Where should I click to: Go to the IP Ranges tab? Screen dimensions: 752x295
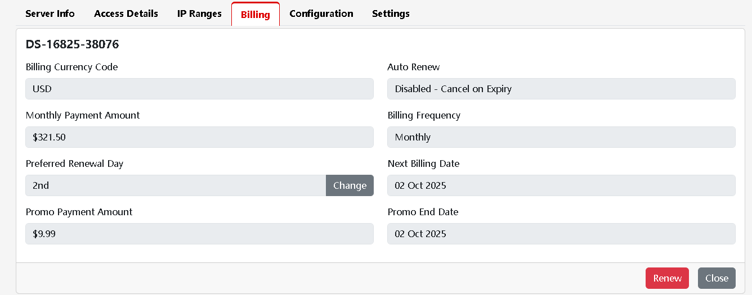(x=199, y=13)
